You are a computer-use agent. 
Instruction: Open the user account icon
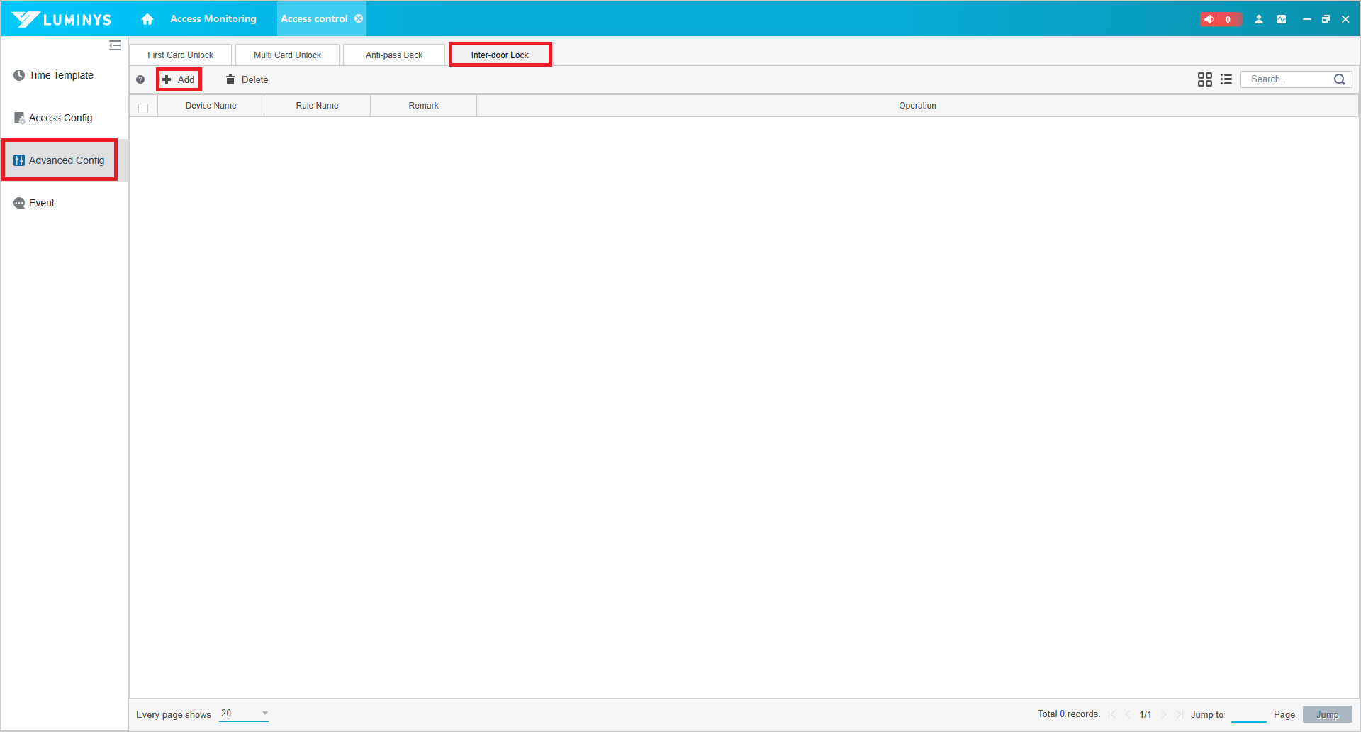(1259, 19)
